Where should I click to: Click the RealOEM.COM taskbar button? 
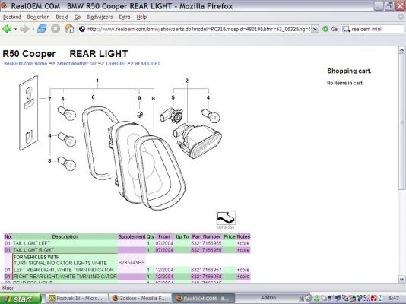tap(204, 299)
